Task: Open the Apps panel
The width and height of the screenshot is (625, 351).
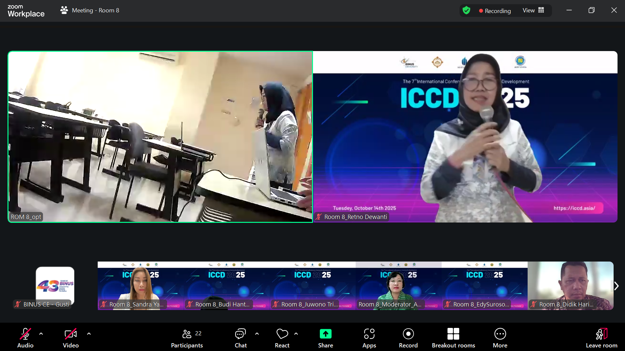Action: (369, 338)
